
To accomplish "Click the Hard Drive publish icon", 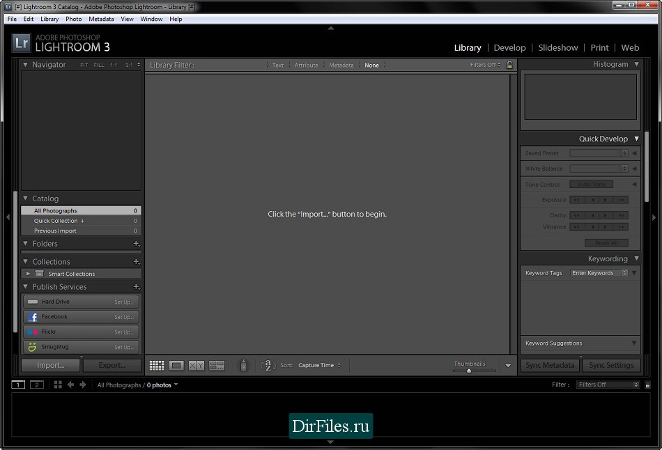I will (x=33, y=302).
